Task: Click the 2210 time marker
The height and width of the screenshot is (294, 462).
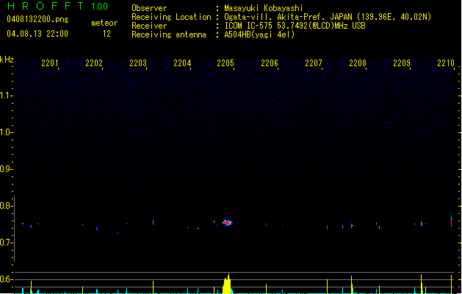Action: tap(445, 64)
